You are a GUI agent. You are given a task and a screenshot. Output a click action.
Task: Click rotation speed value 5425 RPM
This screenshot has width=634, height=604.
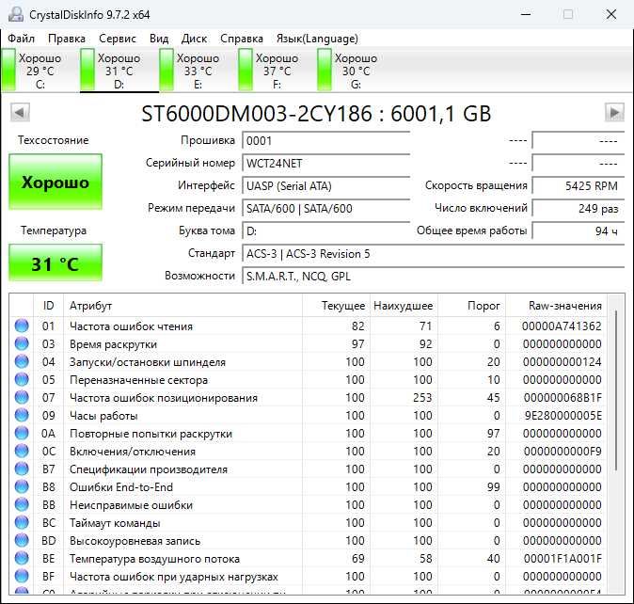point(579,186)
